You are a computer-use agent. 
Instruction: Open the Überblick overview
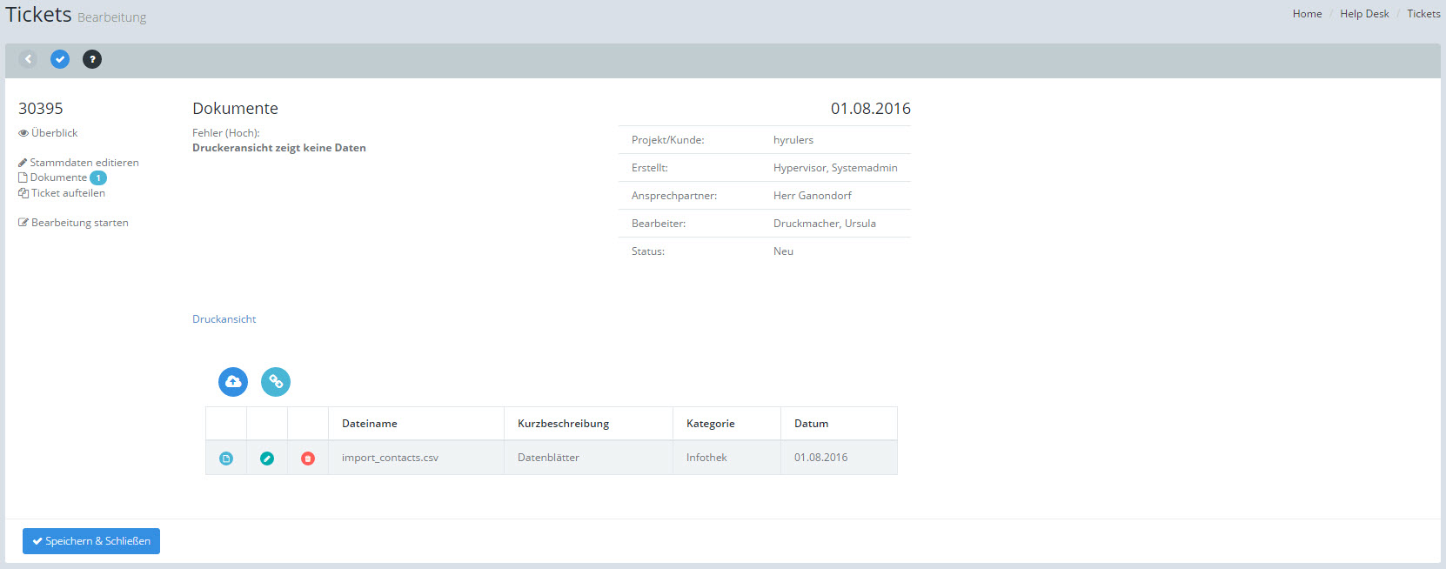click(54, 133)
